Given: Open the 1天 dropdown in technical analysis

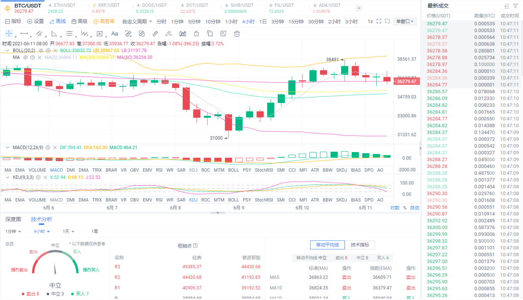Looking at the screenshot, I should 68,232.
